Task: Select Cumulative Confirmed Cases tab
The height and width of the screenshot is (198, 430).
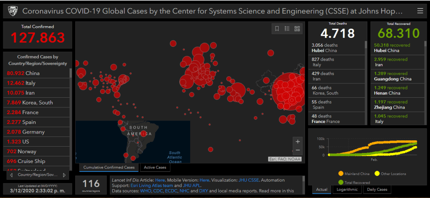Action: 109,168
